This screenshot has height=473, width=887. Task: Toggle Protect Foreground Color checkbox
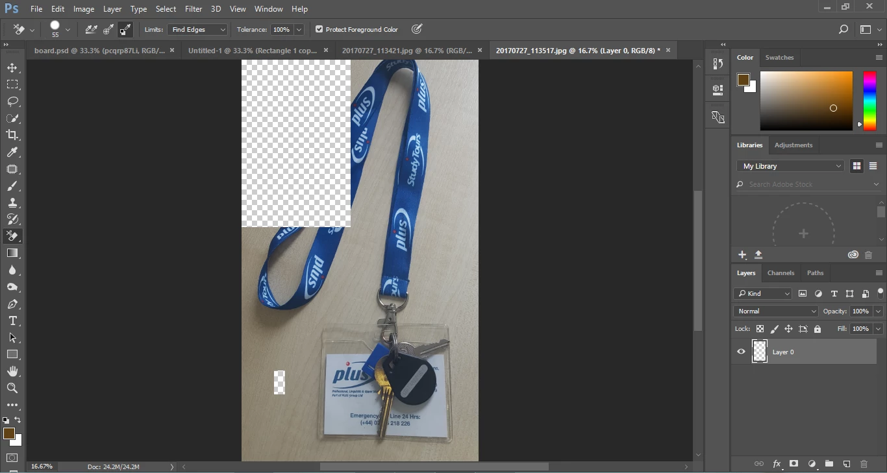[319, 29]
